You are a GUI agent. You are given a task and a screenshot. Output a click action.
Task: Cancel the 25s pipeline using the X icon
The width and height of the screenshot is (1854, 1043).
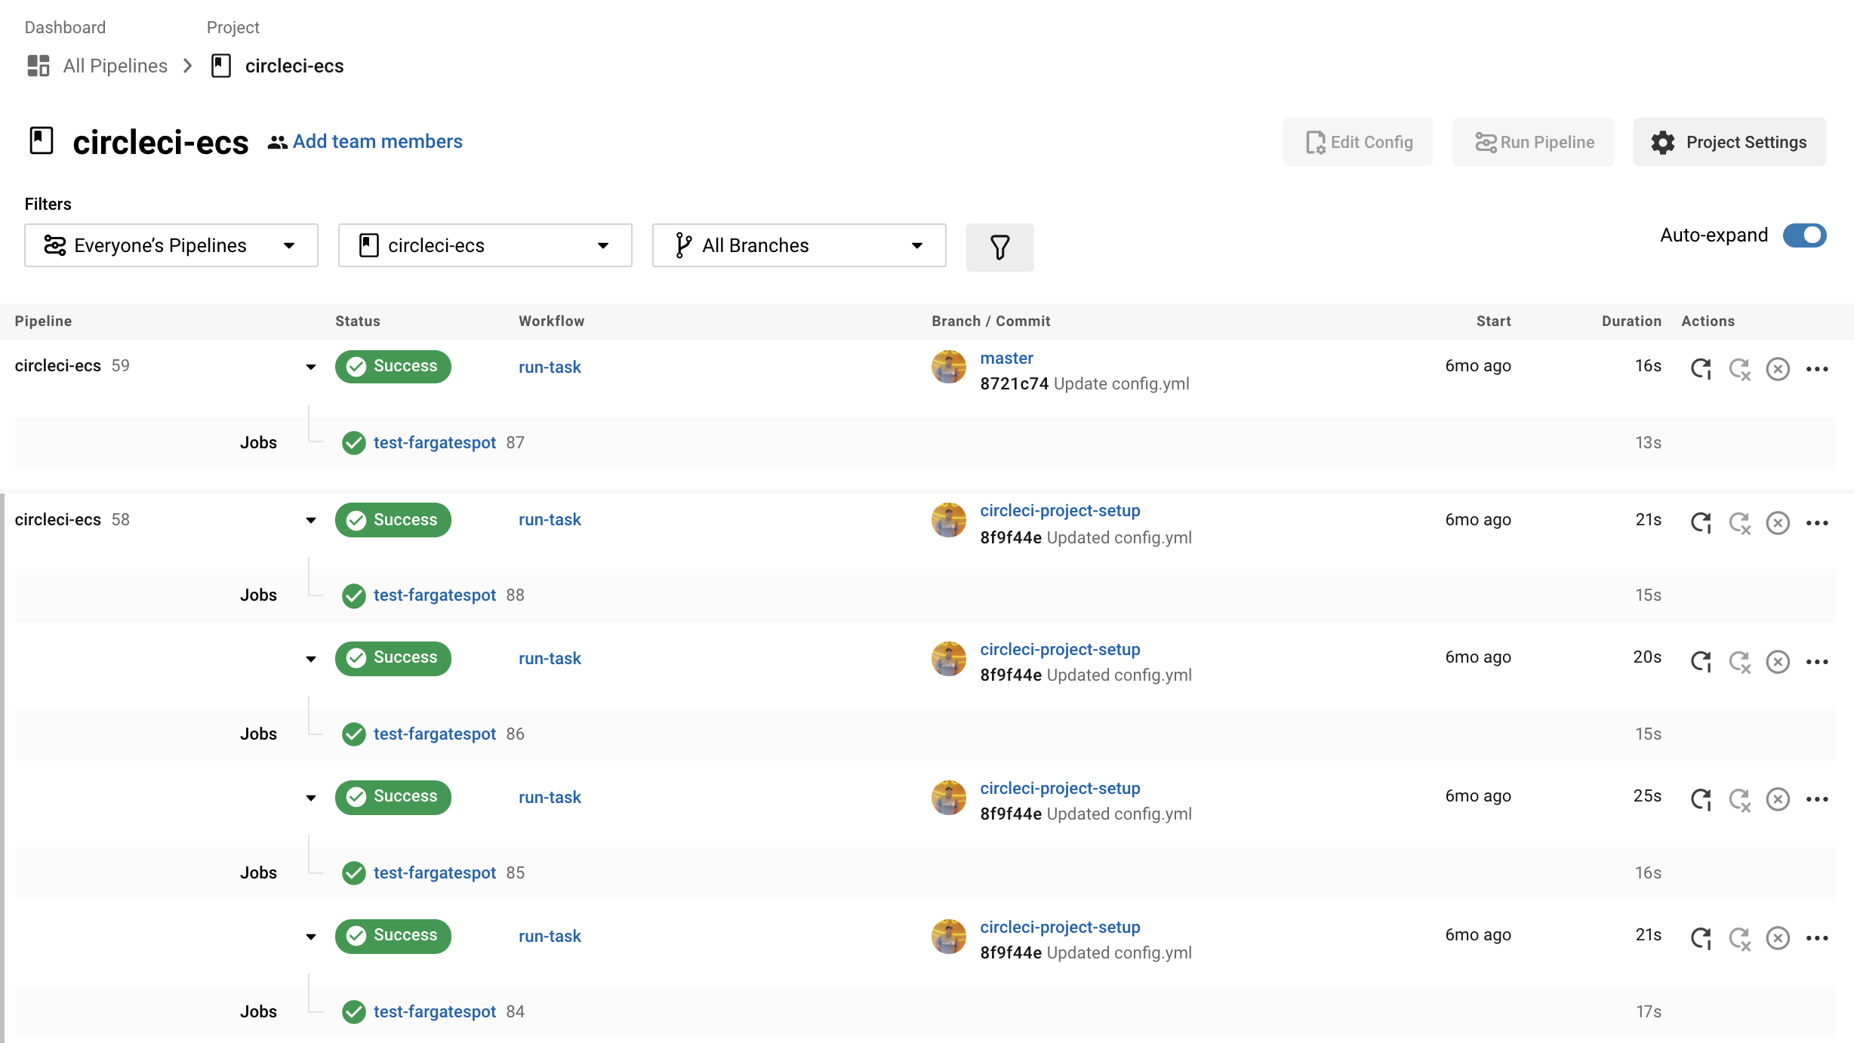[x=1778, y=799]
